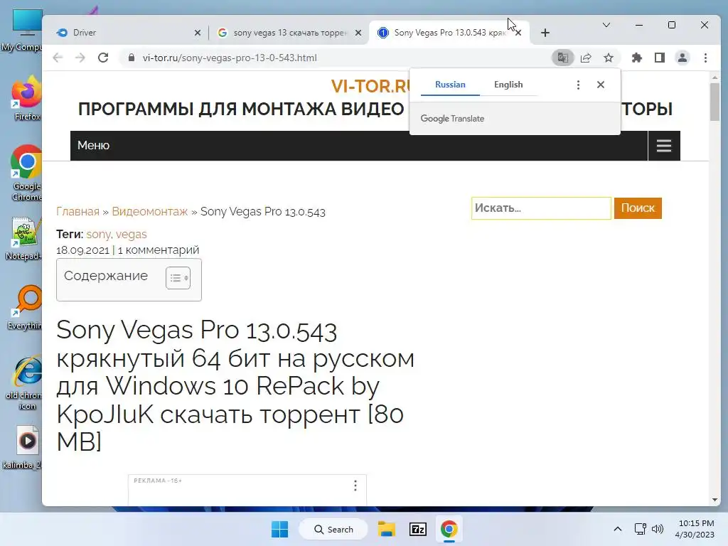The image size is (728, 546).
Task: Click the Главная breadcrumb link
Action: 77,212
